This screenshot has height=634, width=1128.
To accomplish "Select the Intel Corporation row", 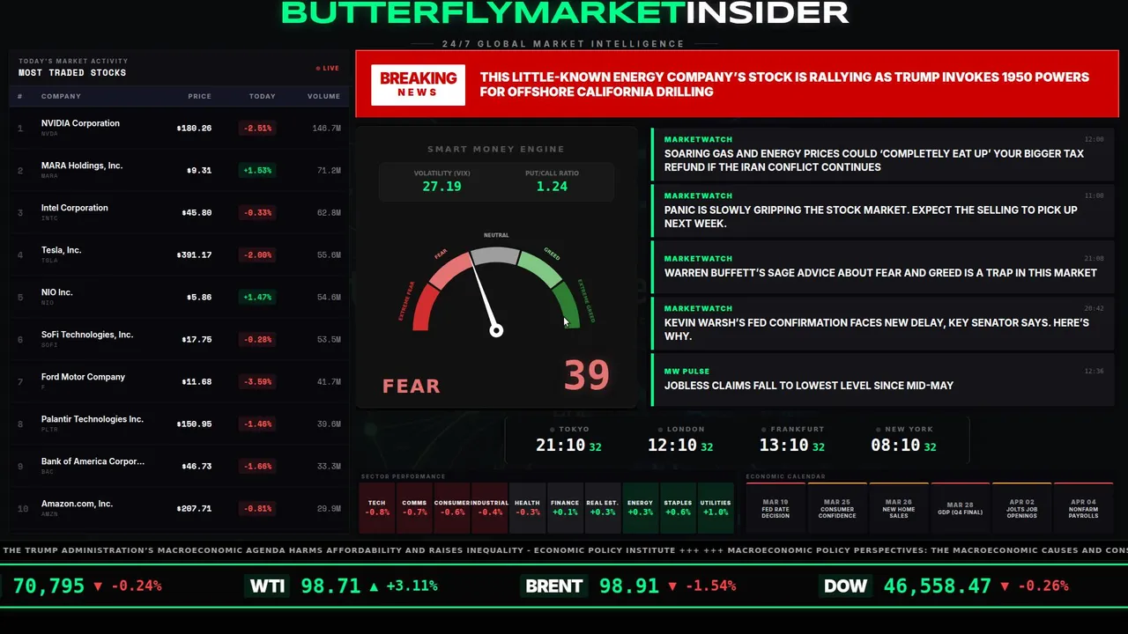I will coord(180,213).
